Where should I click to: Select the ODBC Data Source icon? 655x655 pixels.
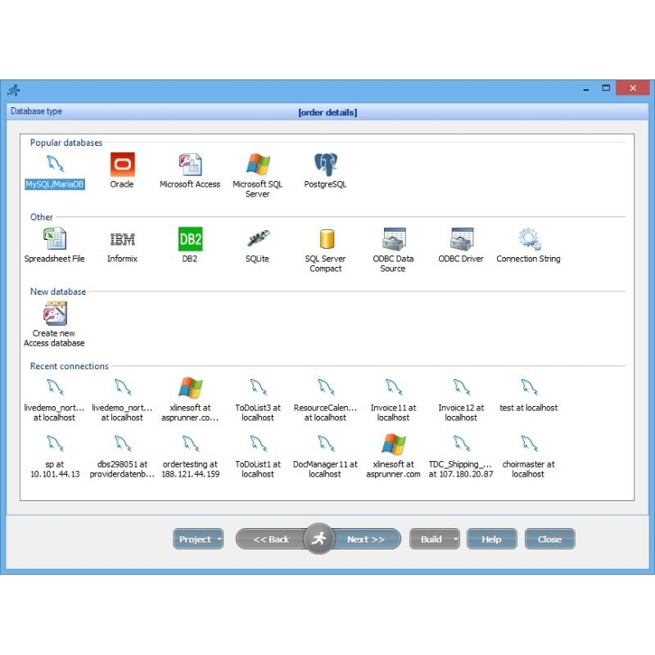[394, 239]
